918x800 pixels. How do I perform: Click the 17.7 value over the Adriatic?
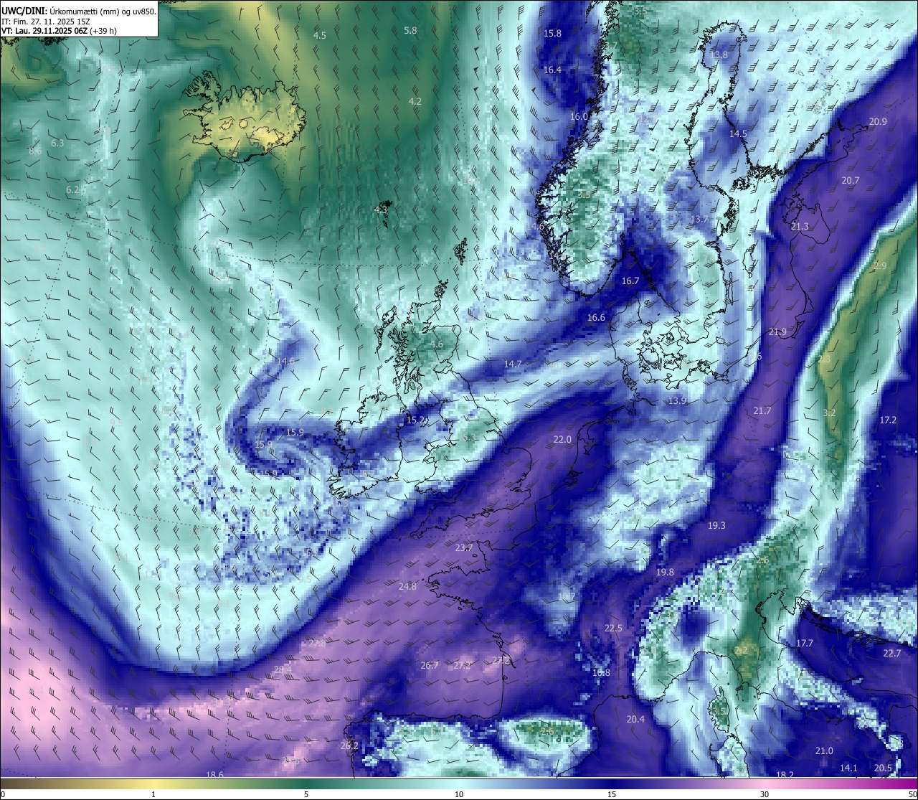pyautogui.click(x=805, y=643)
